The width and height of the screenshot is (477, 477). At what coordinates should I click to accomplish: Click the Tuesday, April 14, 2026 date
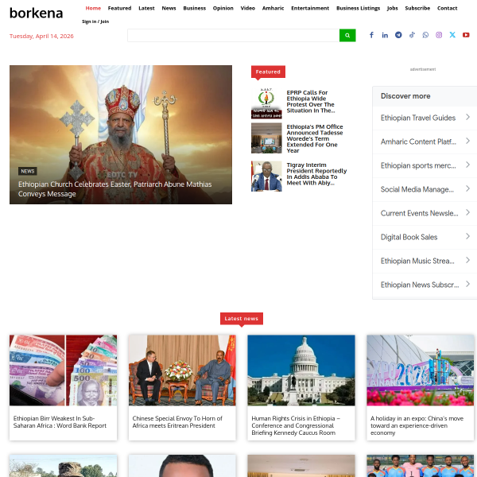(x=41, y=37)
